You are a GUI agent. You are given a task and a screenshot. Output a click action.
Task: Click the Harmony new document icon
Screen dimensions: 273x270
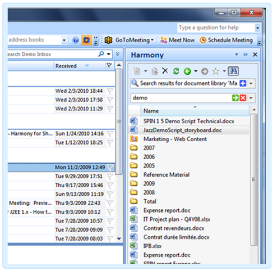(137, 71)
